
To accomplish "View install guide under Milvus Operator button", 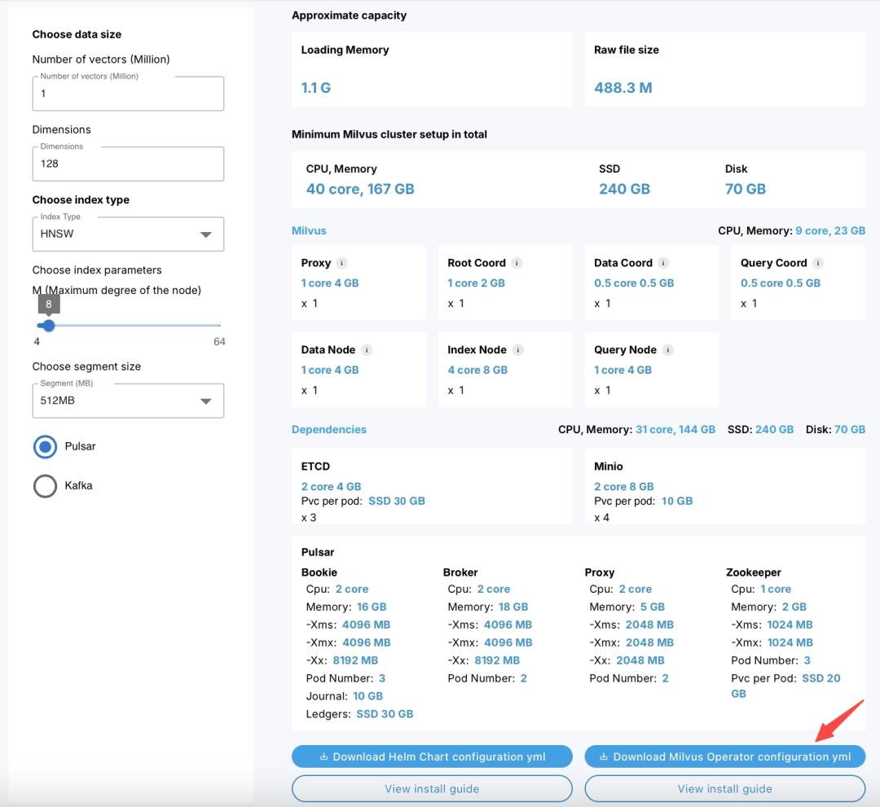I will pos(724,788).
